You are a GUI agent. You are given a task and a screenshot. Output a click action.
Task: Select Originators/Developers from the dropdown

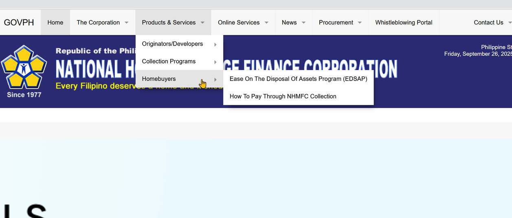click(172, 44)
